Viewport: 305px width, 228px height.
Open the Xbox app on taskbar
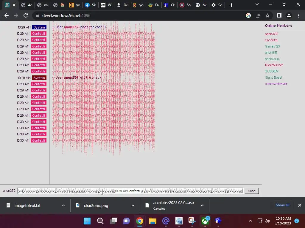[x=205, y=221]
